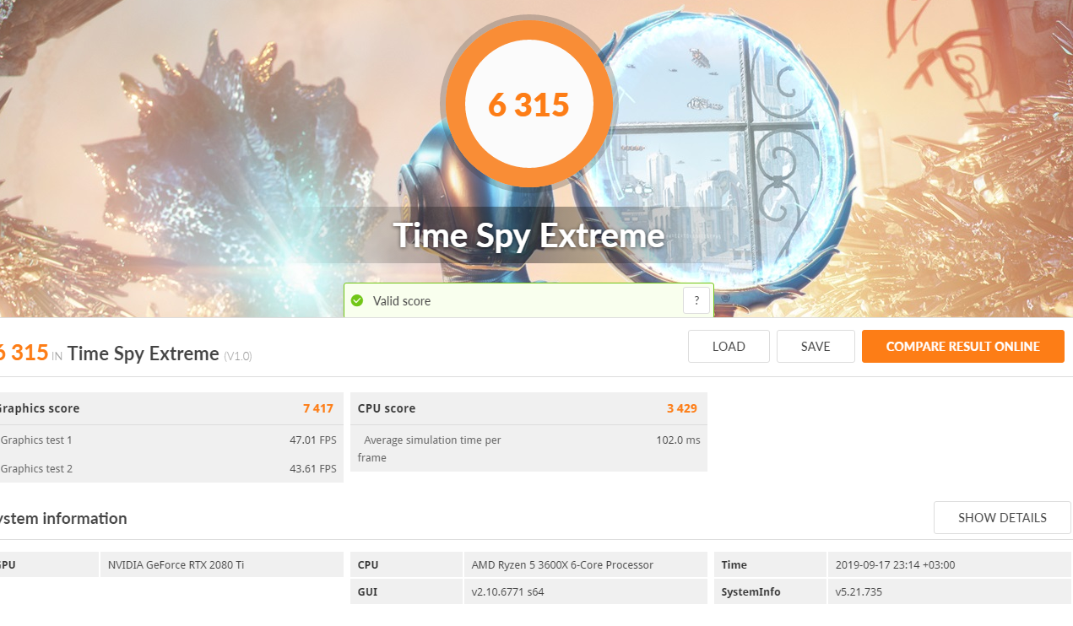Click the System information heading
Screen dimensions: 1073x626
(x=63, y=518)
